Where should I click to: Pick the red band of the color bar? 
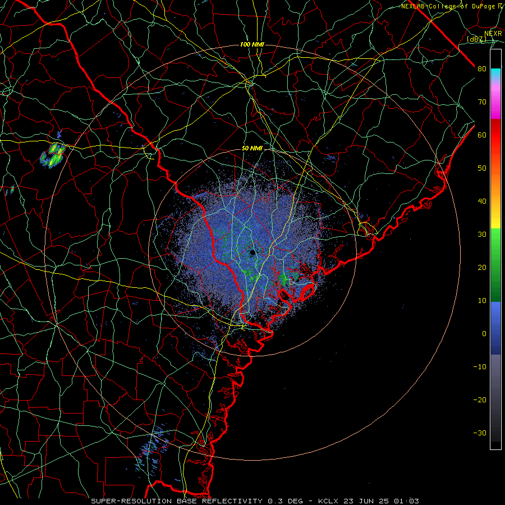pyautogui.click(x=495, y=135)
